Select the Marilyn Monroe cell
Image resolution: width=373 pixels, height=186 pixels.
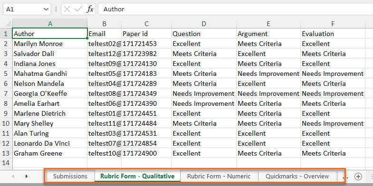[50, 44]
